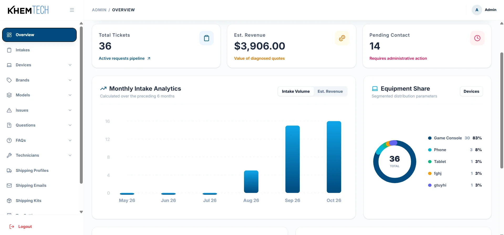
Task: Click the KhemTech logo
Action: [28, 10]
